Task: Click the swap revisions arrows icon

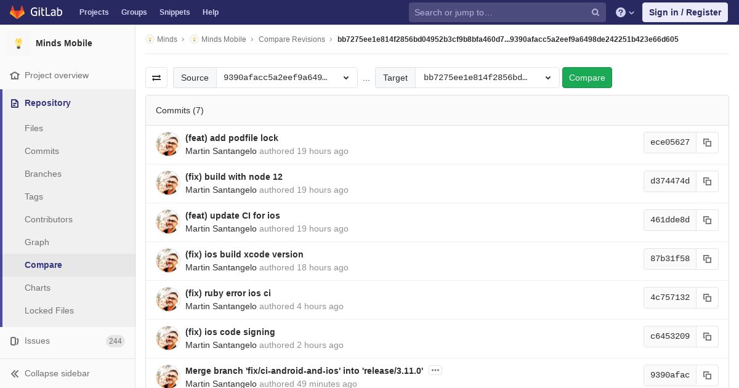Action: click(156, 78)
